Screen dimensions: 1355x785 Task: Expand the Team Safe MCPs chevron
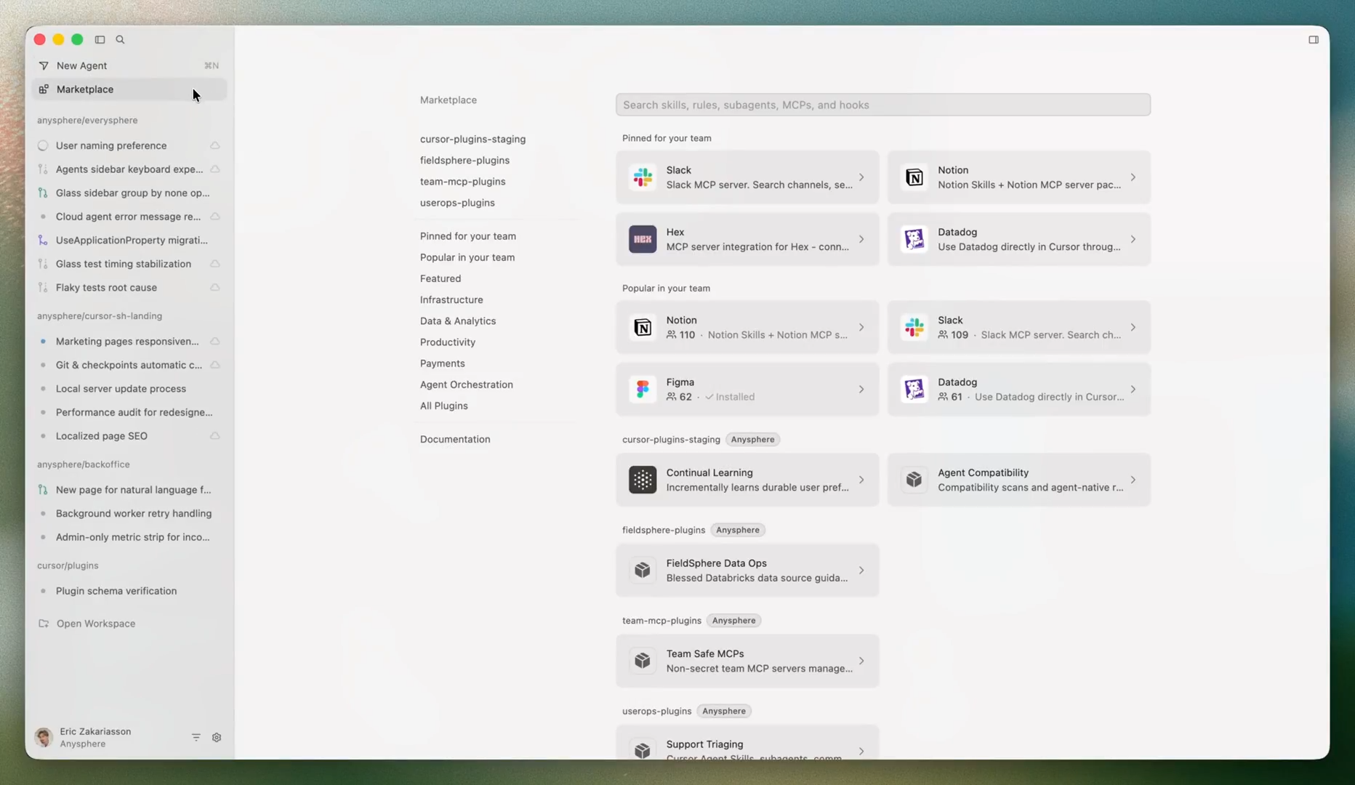tap(861, 661)
